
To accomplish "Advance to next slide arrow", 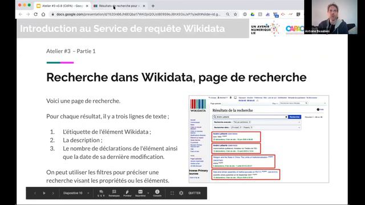I will pos(53,193).
